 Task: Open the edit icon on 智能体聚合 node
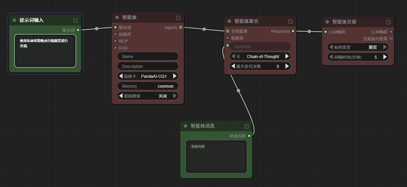[x=291, y=21]
